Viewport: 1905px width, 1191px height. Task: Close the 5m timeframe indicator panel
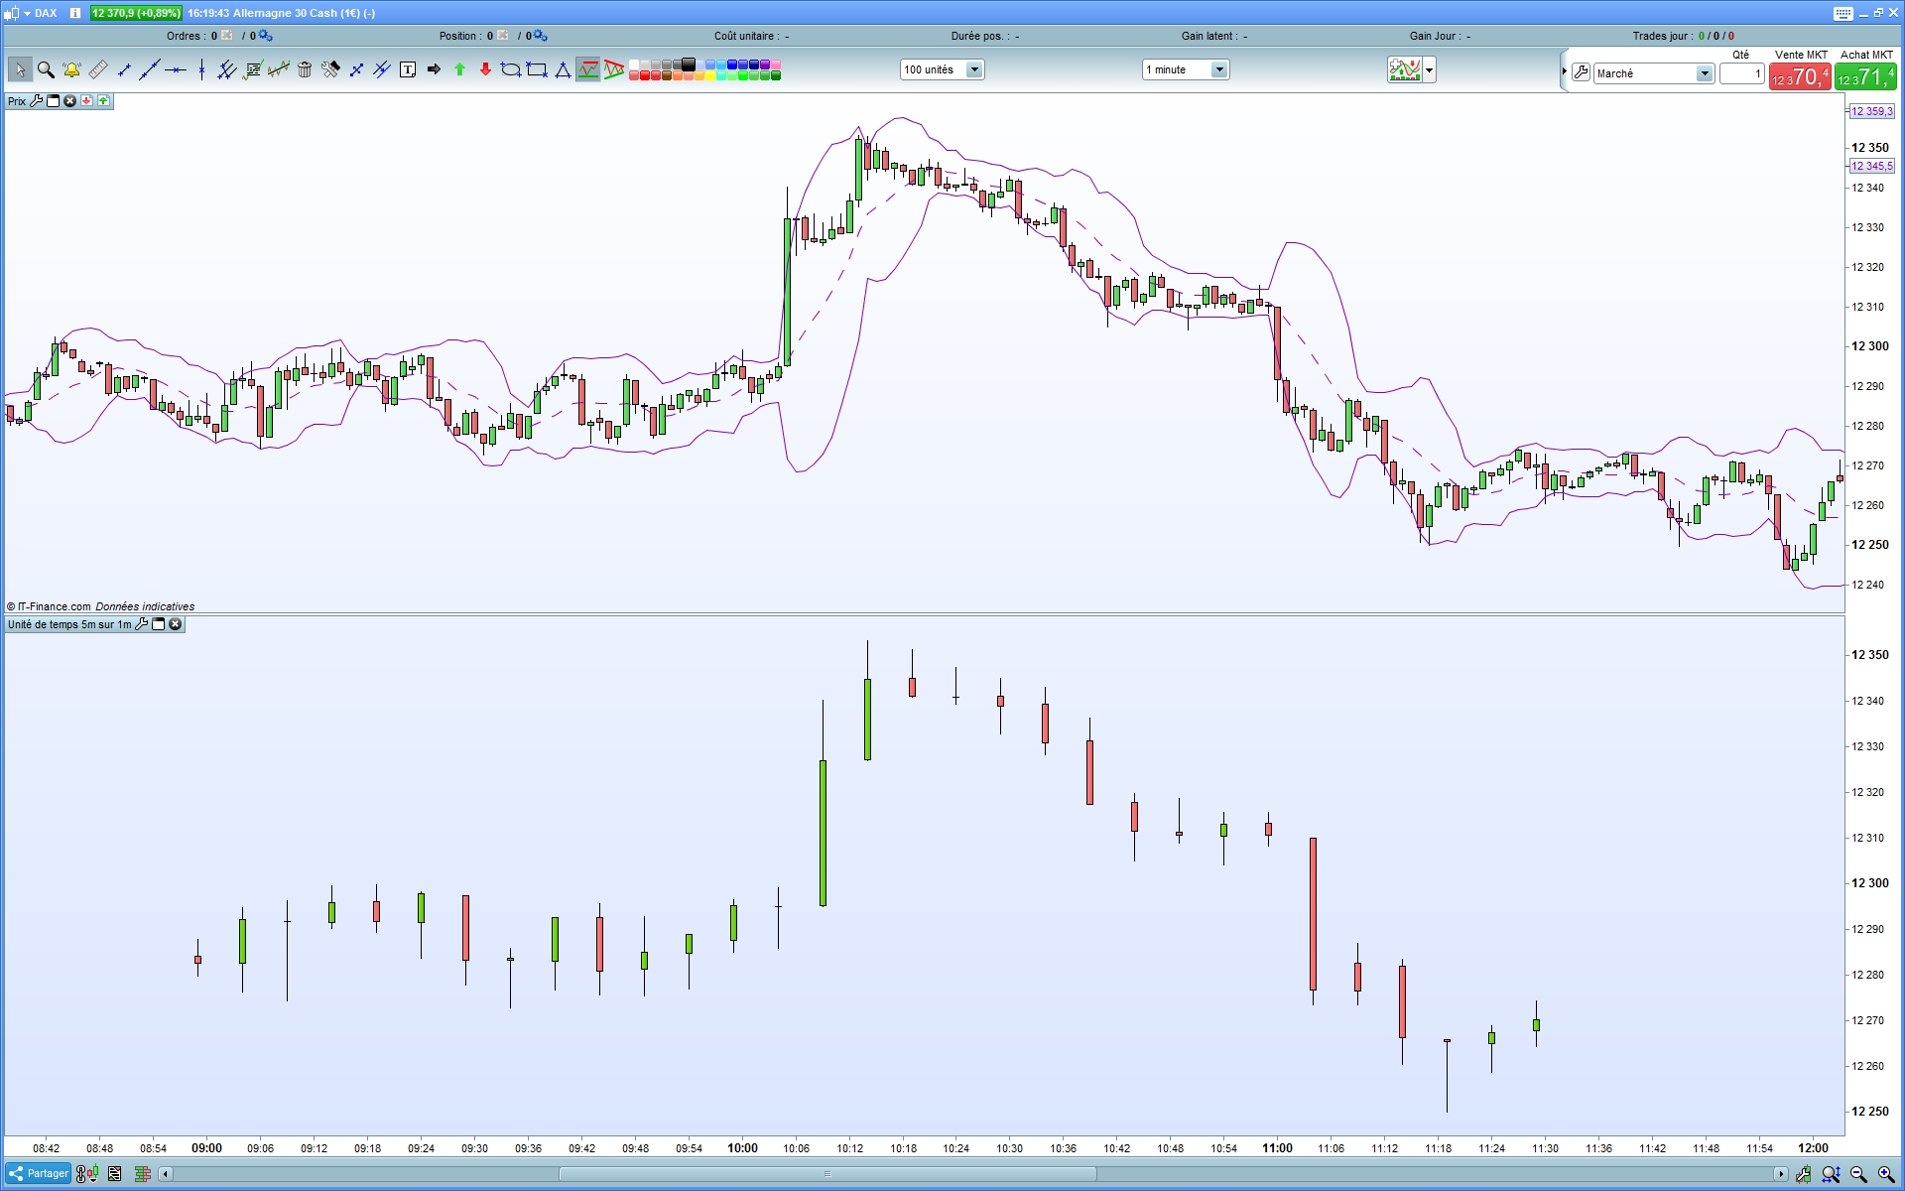tap(176, 624)
